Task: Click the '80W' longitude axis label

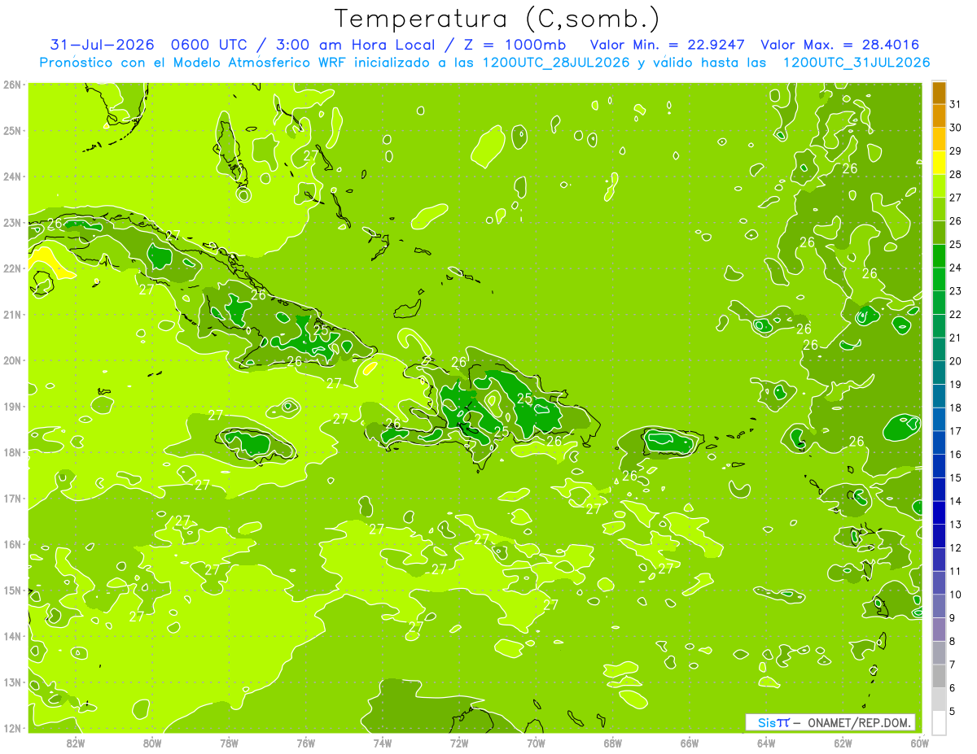Action: pos(151,743)
